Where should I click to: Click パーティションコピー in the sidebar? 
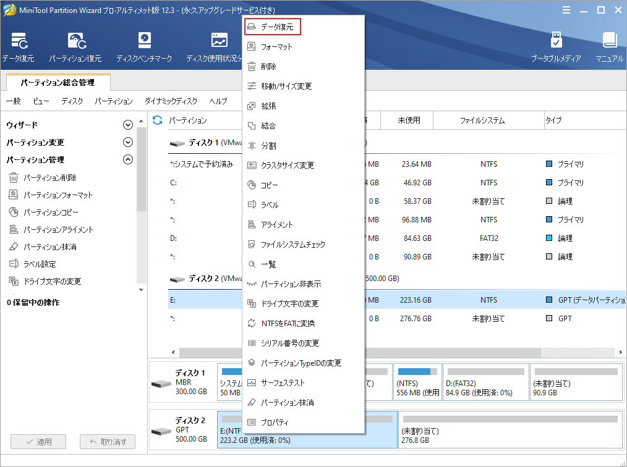43,212
